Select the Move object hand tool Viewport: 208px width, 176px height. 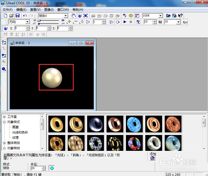coord(74,16)
